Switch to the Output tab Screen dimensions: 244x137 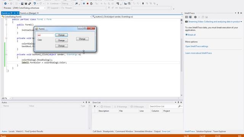pos(157,131)
